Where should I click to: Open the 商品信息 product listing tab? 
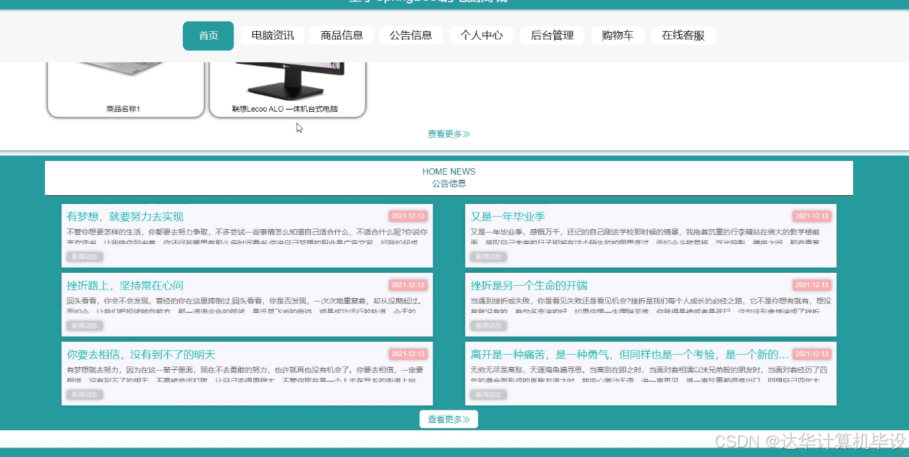pyautogui.click(x=341, y=34)
